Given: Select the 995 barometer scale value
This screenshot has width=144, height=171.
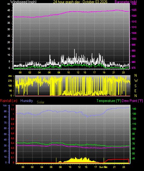Looking at the screenshot, I should [133, 45].
